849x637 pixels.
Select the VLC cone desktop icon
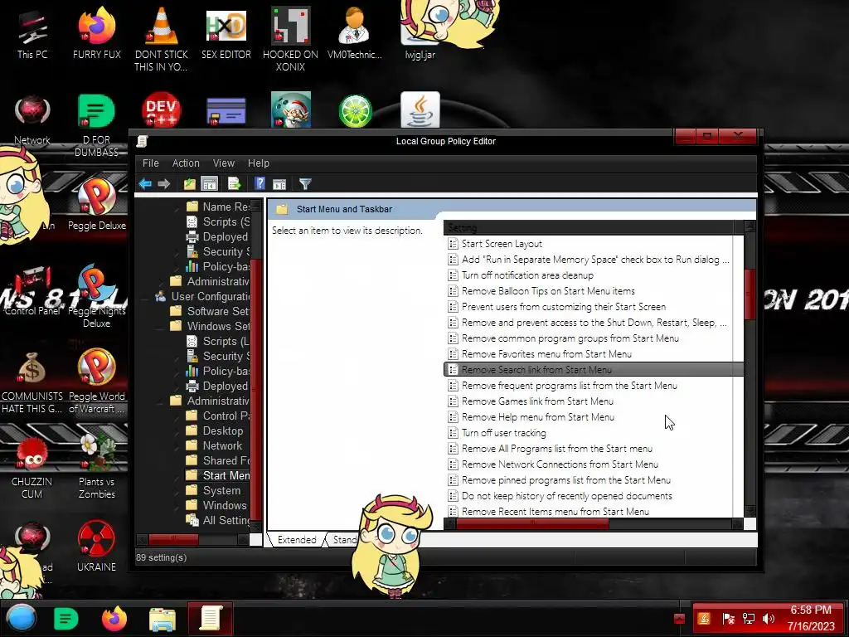tap(162, 39)
